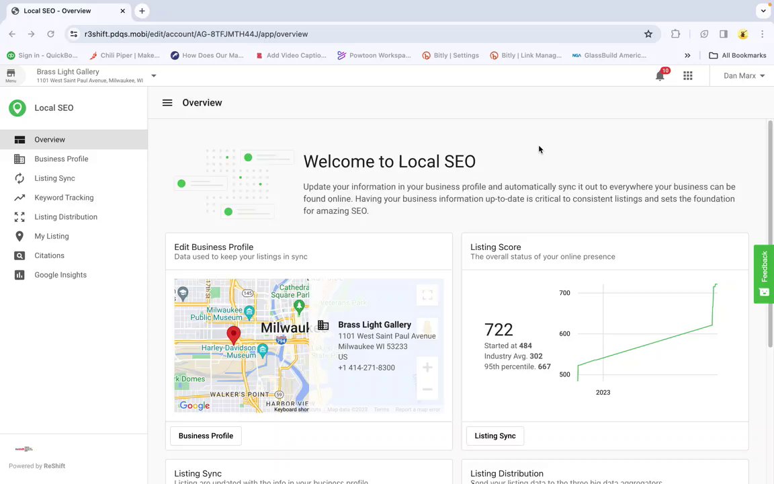Click the 722 listing score value
The height and width of the screenshot is (484, 774).
tap(499, 329)
